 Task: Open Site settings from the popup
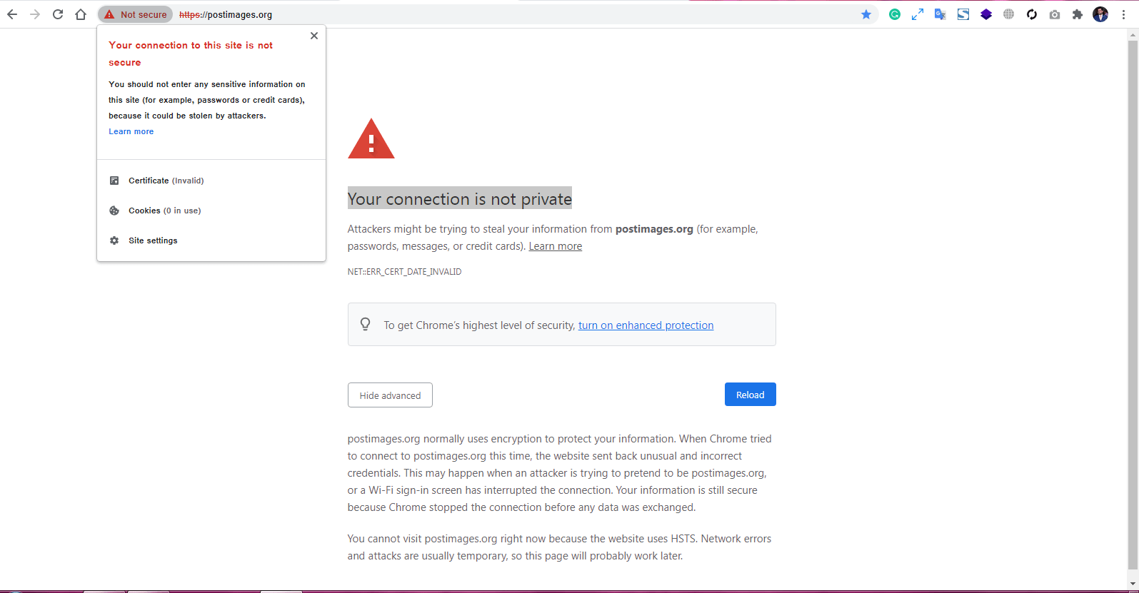pyautogui.click(x=211, y=240)
